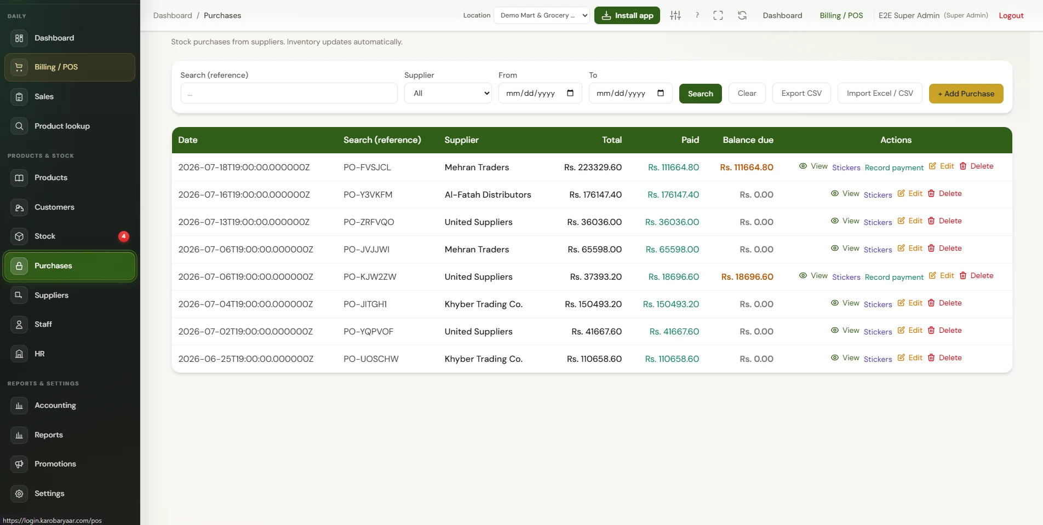Image resolution: width=1043 pixels, height=525 pixels.
Task: Click the Customers sidebar icon
Action: click(19, 207)
